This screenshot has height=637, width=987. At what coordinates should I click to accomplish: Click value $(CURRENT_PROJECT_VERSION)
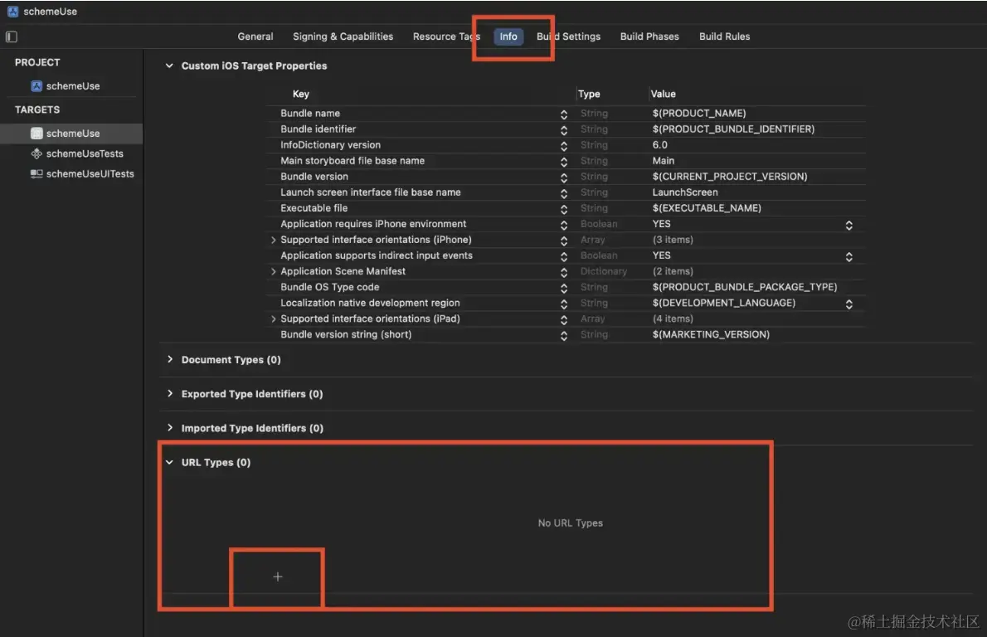point(730,176)
